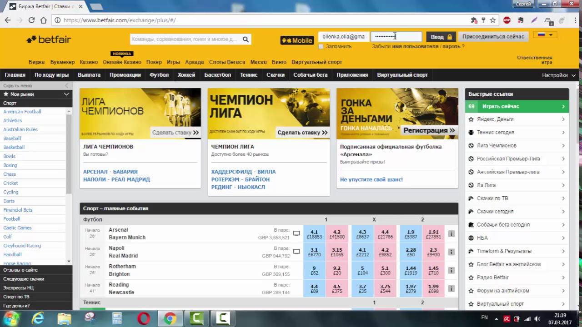Open Где деньги? in side menu
Screen dimensions: 582x327
point(16,306)
